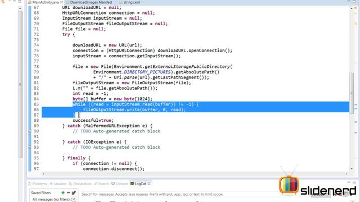Viewport: 360px width, 202px height.
Task: Click 'fileOutputStream = new FileOutputStream(file);' line
Action: coord(132,83)
